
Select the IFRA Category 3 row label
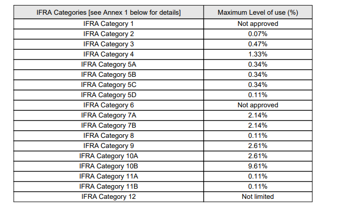tap(108, 44)
